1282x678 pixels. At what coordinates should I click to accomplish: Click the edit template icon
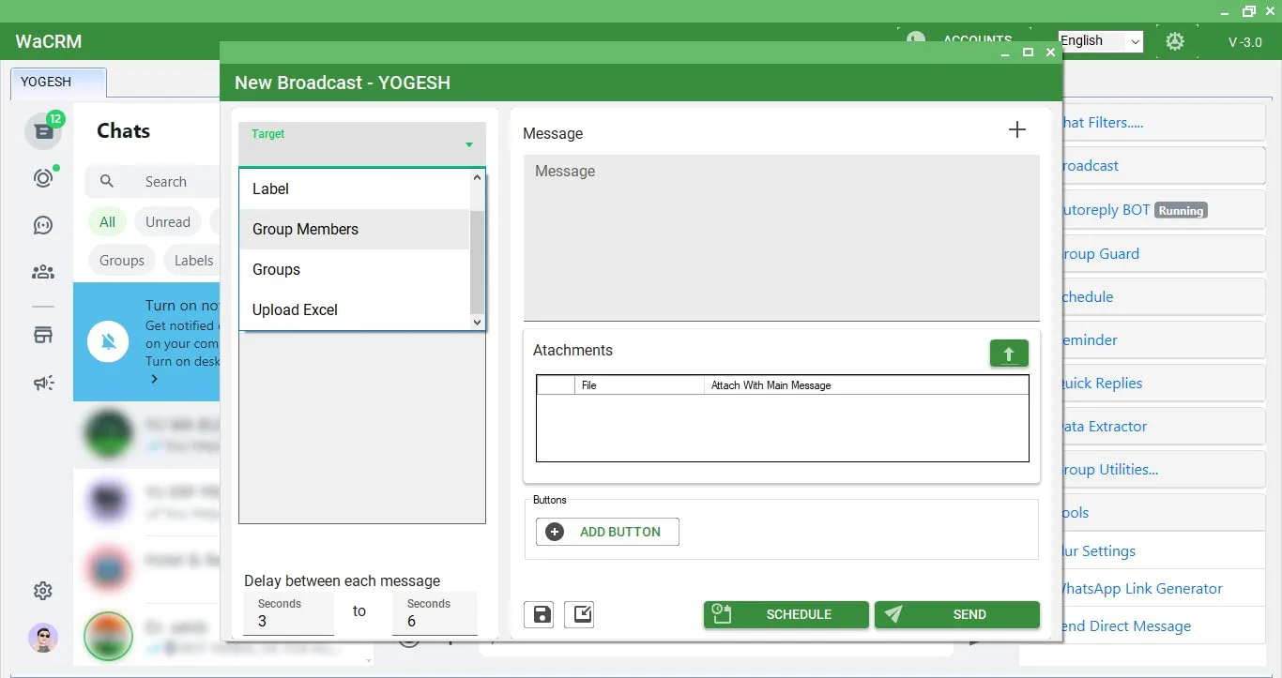(x=579, y=615)
